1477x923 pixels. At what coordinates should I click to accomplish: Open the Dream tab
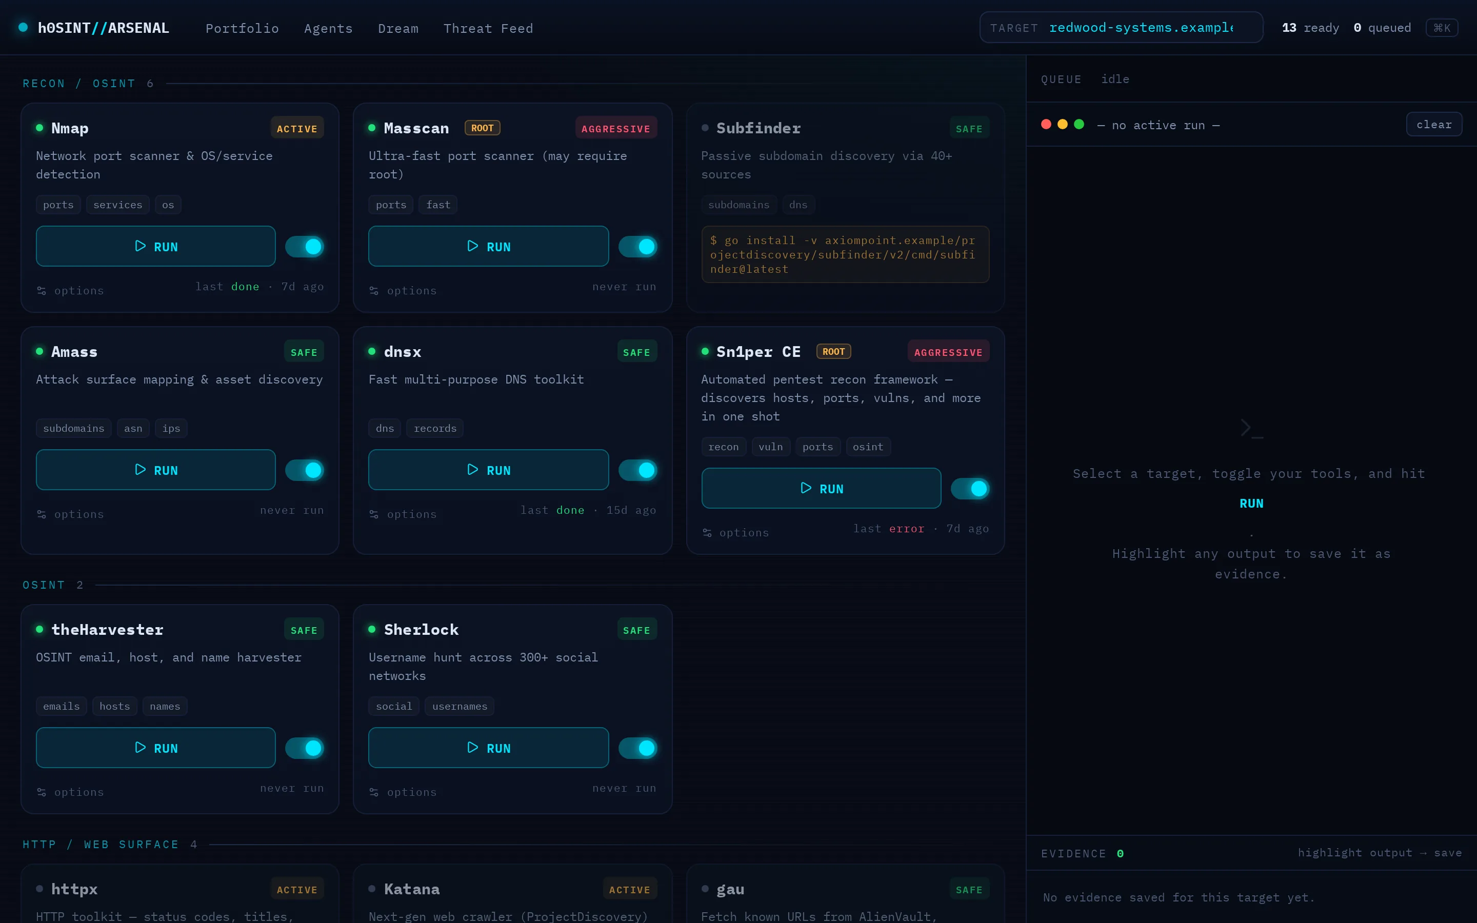[398, 28]
